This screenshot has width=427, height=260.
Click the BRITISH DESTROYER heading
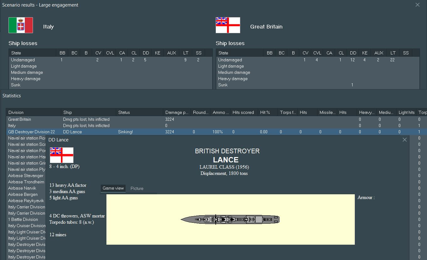point(227,151)
